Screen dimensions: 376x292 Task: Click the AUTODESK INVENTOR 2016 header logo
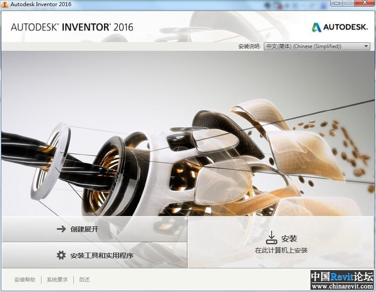(72, 27)
